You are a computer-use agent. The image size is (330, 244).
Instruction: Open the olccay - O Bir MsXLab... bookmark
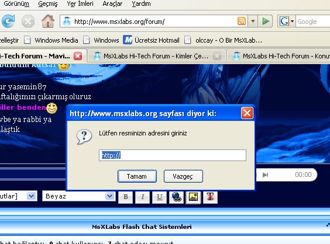click(224, 40)
